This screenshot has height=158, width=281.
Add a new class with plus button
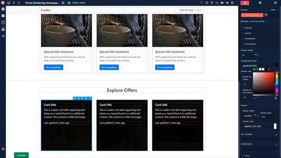pos(266,15)
